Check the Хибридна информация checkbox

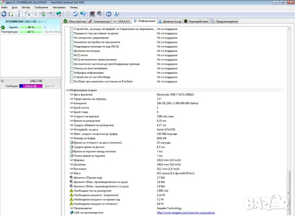pos(71,72)
